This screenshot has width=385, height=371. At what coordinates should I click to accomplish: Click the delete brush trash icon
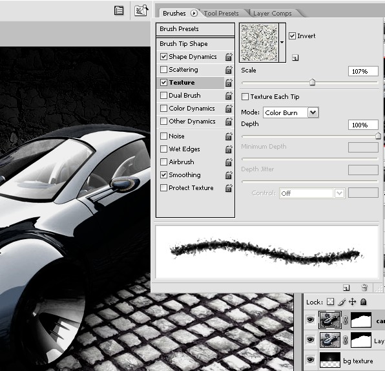coord(364,288)
